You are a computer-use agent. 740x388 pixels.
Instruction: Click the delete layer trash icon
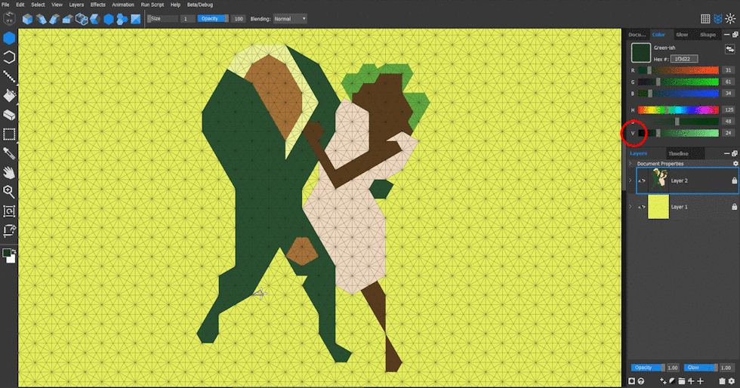tap(722, 381)
